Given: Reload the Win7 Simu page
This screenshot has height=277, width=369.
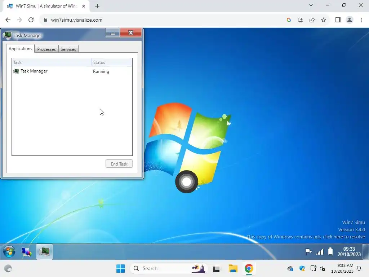Looking at the screenshot, I should [x=31, y=20].
